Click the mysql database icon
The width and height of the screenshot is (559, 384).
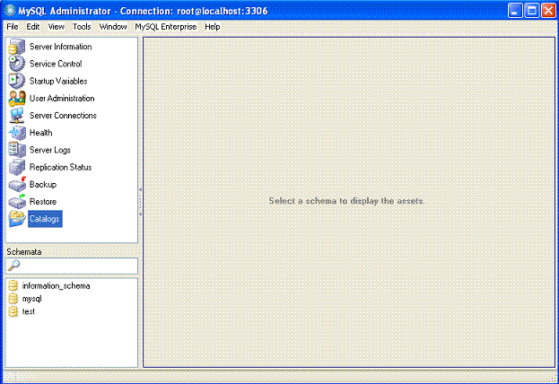(13, 299)
